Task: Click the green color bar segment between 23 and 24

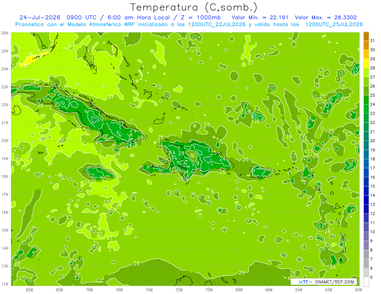Action: [x=366, y=109]
